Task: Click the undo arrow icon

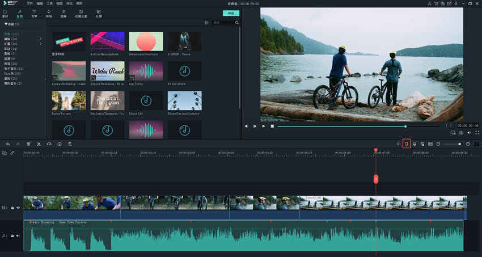Action: click(8, 144)
